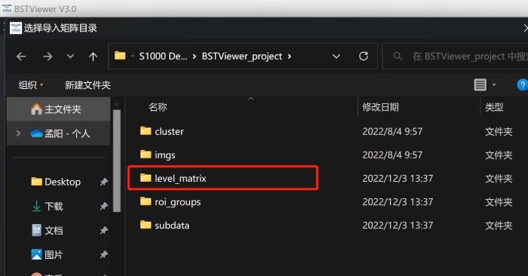Viewport: 528px width, 276px height.
Task: Open the view options dropdown arrow
Action: click(x=494, y=84)
